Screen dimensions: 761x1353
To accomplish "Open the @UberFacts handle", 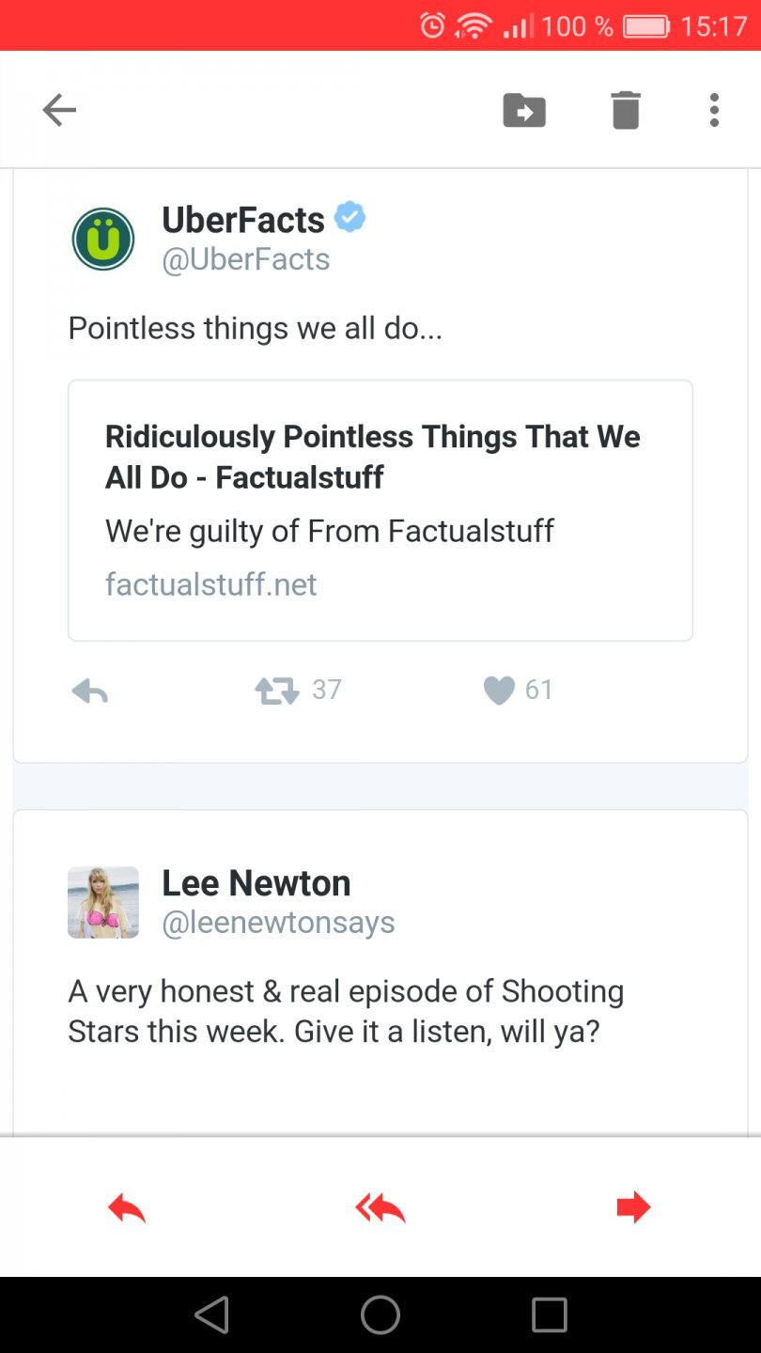I will click(246, 259).
